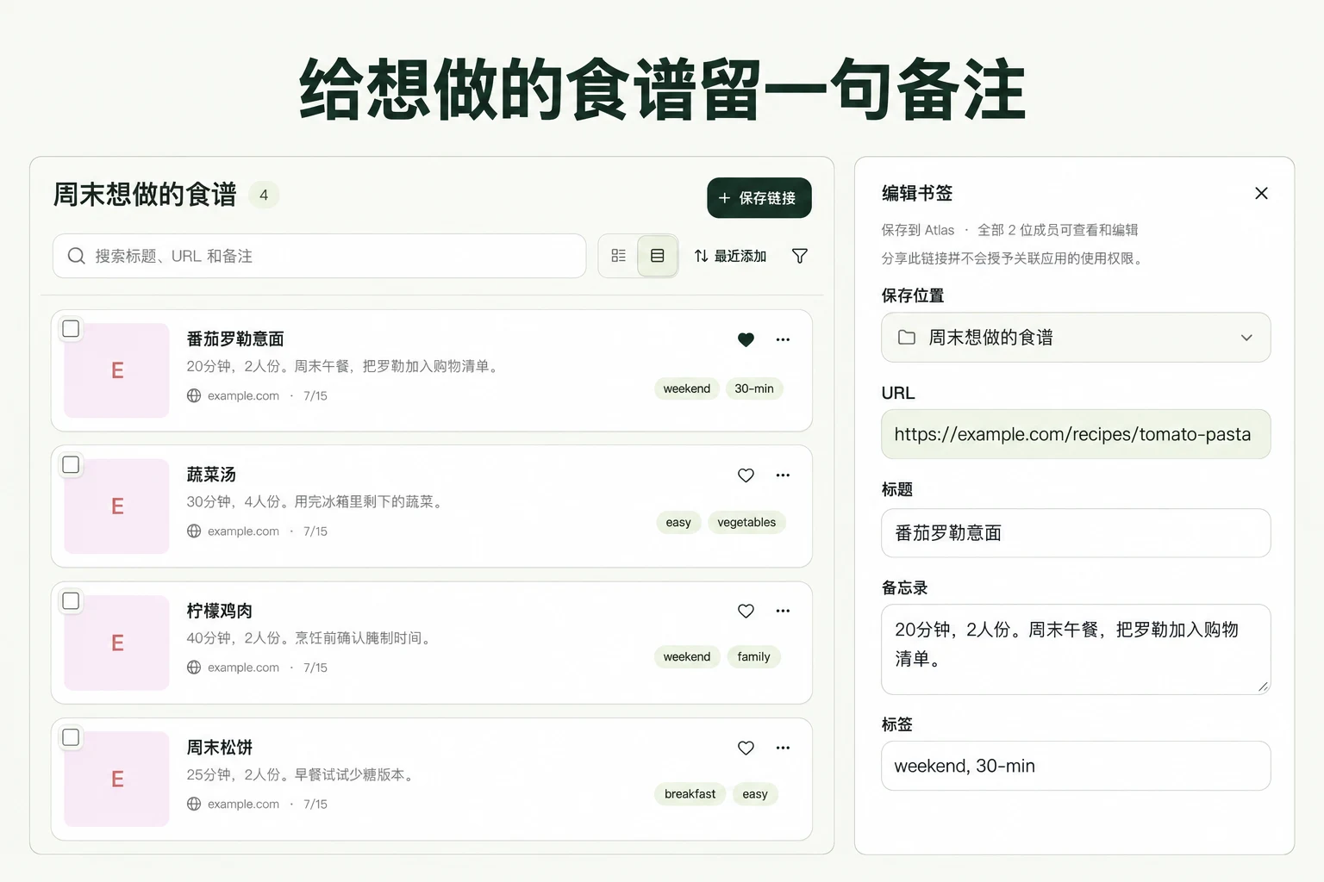Click the recipe count badge 4
This screenshot has height=882, width=1324.
(x=264, y=196)
